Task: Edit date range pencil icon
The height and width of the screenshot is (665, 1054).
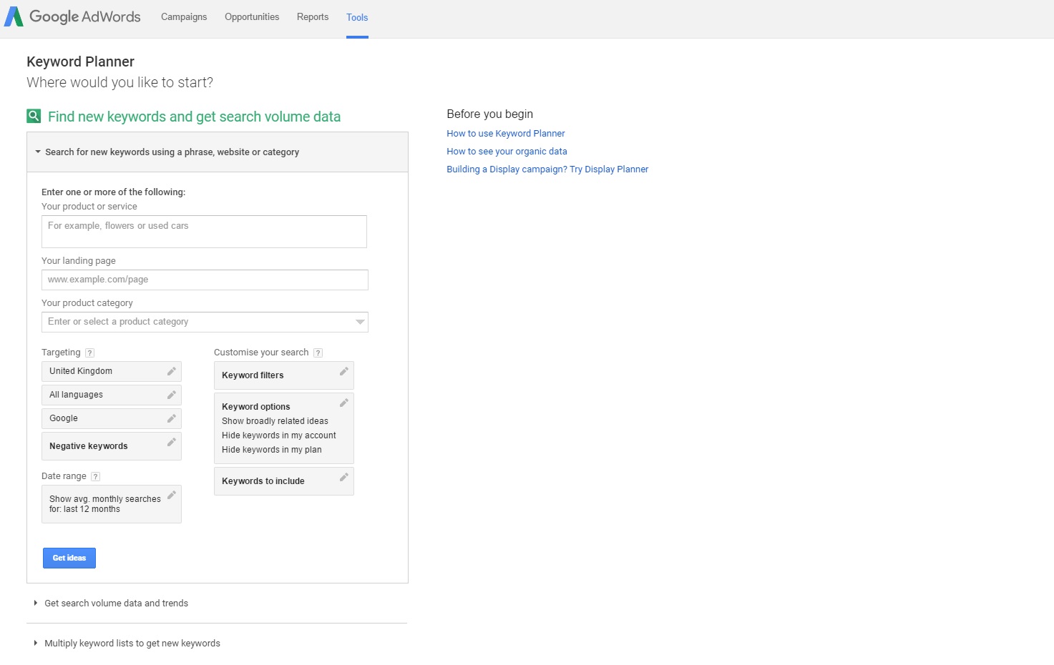Action: pyautogui.click(x=172, y=495)
